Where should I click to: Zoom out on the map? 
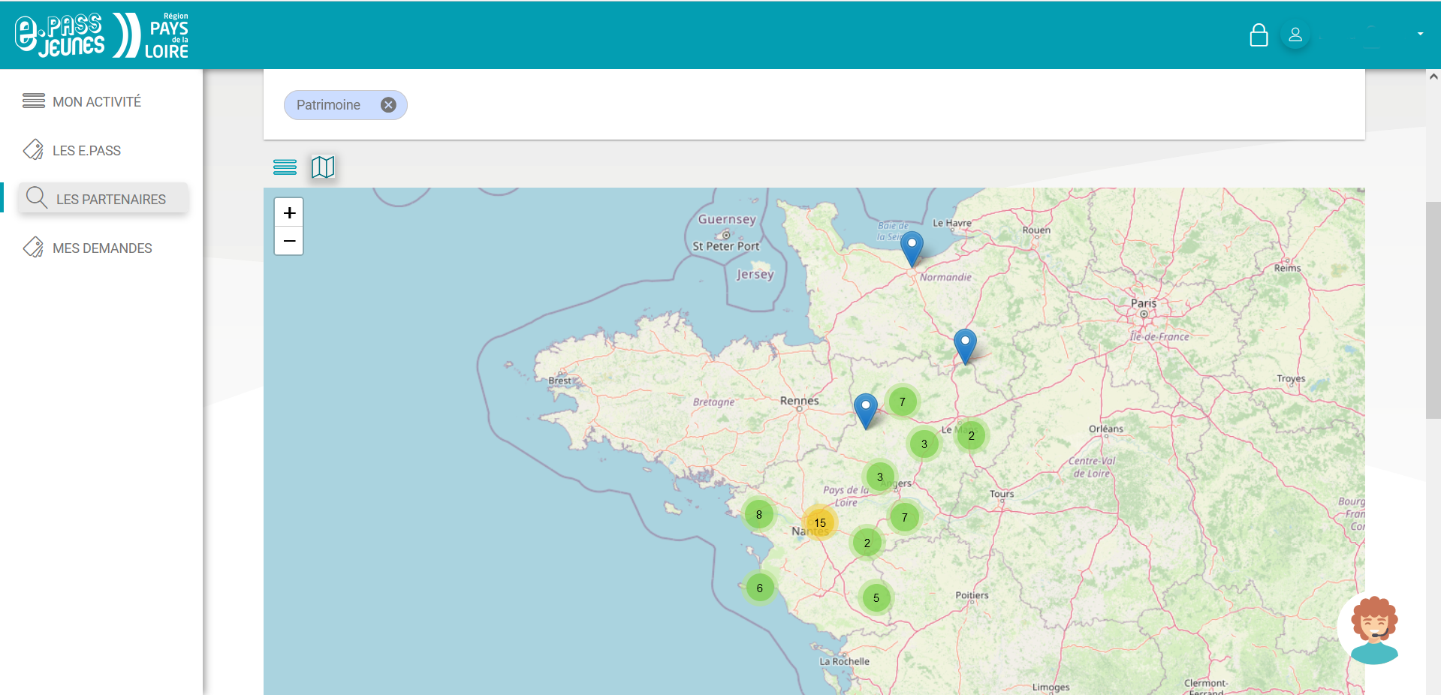(289, 241)
